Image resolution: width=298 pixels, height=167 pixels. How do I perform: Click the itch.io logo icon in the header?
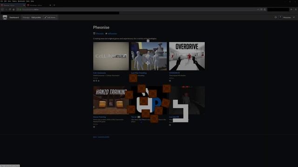pyautogui.click(x=5, y=18)
